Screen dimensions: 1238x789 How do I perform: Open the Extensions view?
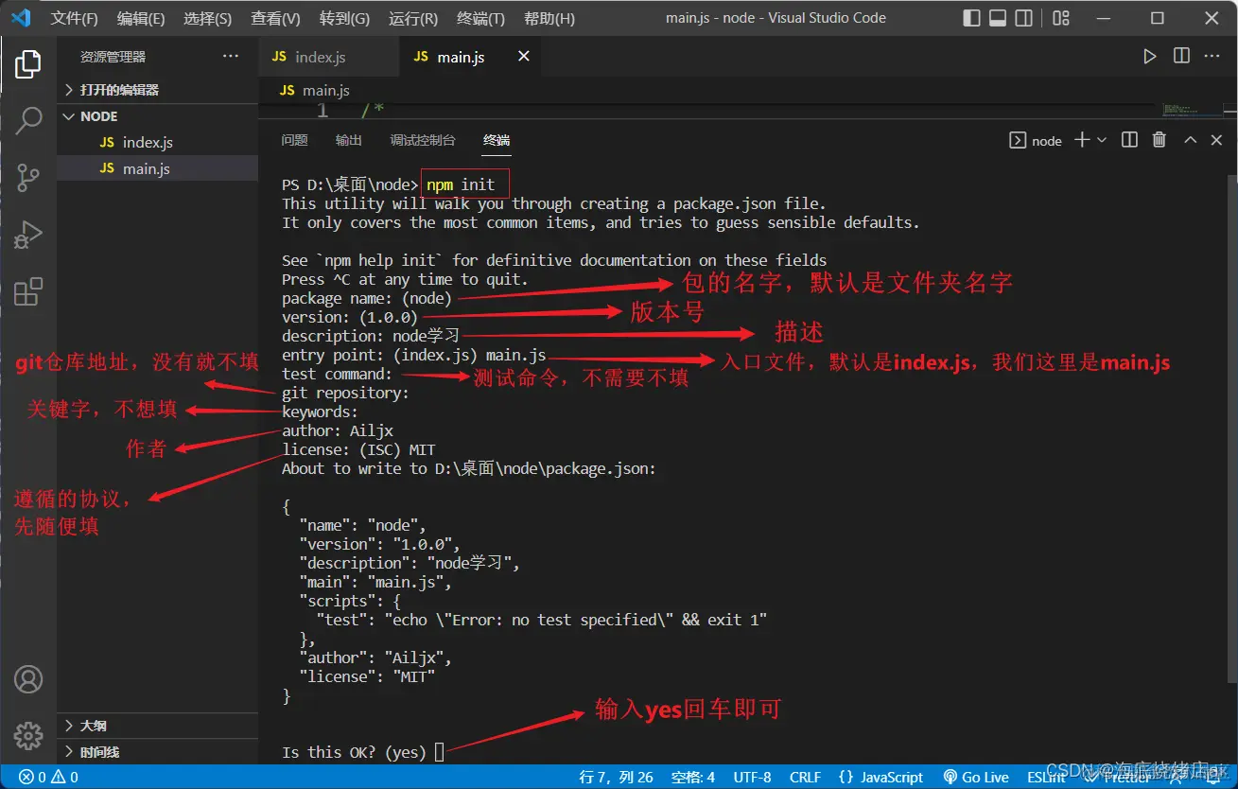click(28, 291)
